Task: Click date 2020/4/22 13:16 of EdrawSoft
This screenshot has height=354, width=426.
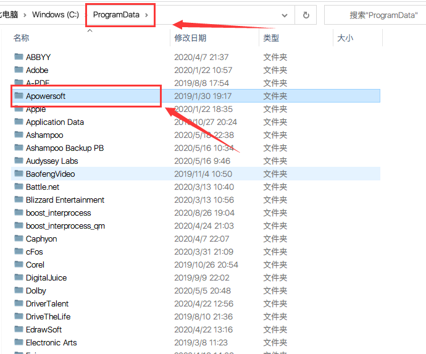Action: pos(204,329)
